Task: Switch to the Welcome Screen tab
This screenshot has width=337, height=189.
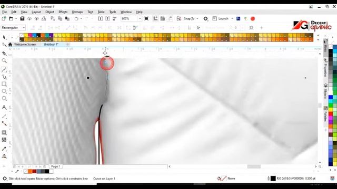Action: pos(25,44)
